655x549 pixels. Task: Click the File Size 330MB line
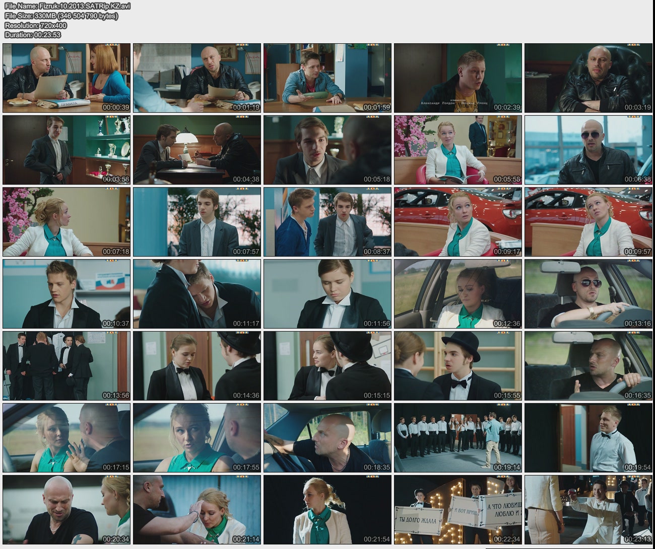coord(61,16)
